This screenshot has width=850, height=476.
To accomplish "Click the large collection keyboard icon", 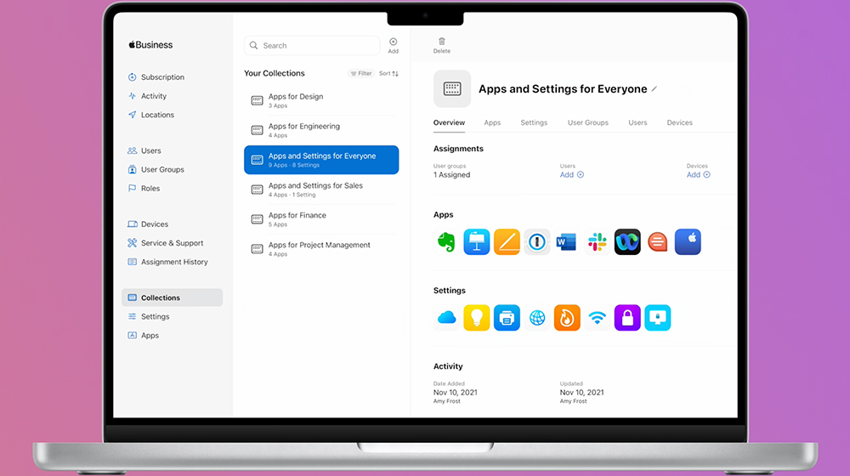I will pyautogui.click(x=452, y=88).
